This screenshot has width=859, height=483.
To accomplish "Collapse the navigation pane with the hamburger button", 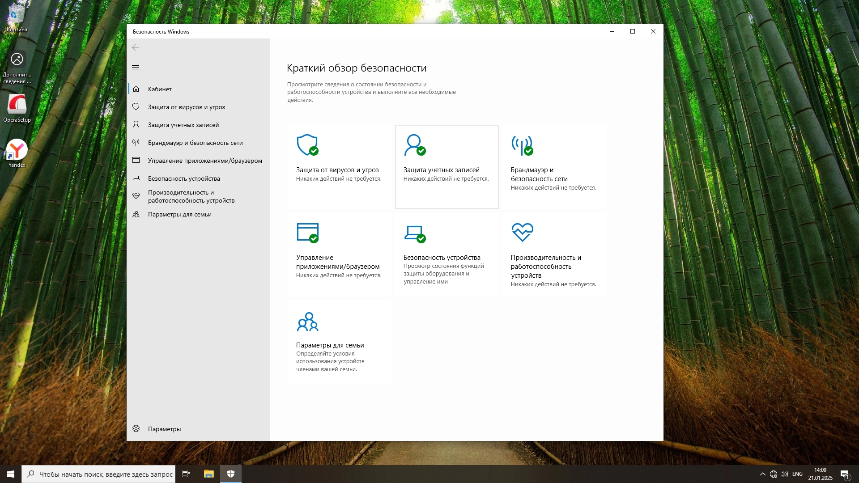I will point(136,68).
